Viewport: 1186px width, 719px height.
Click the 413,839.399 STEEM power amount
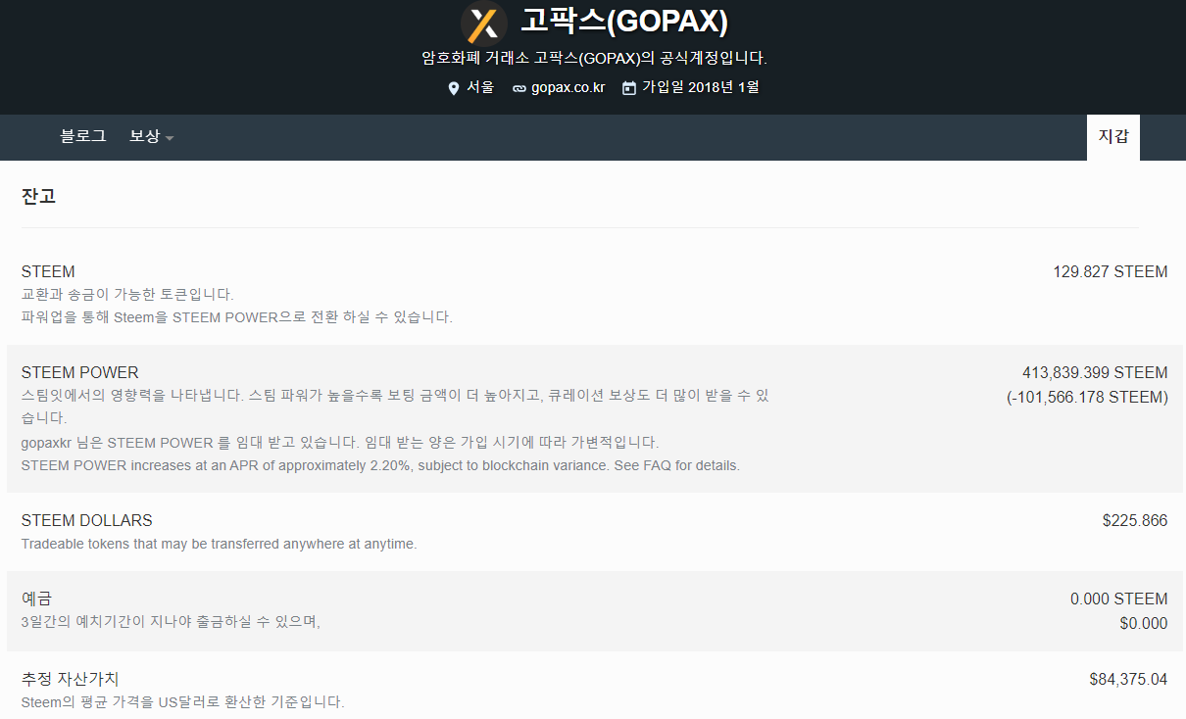point(1095,372)
